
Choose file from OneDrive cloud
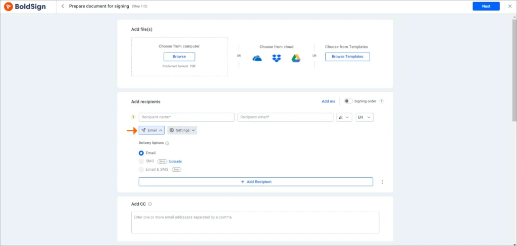tap(257, 59)
